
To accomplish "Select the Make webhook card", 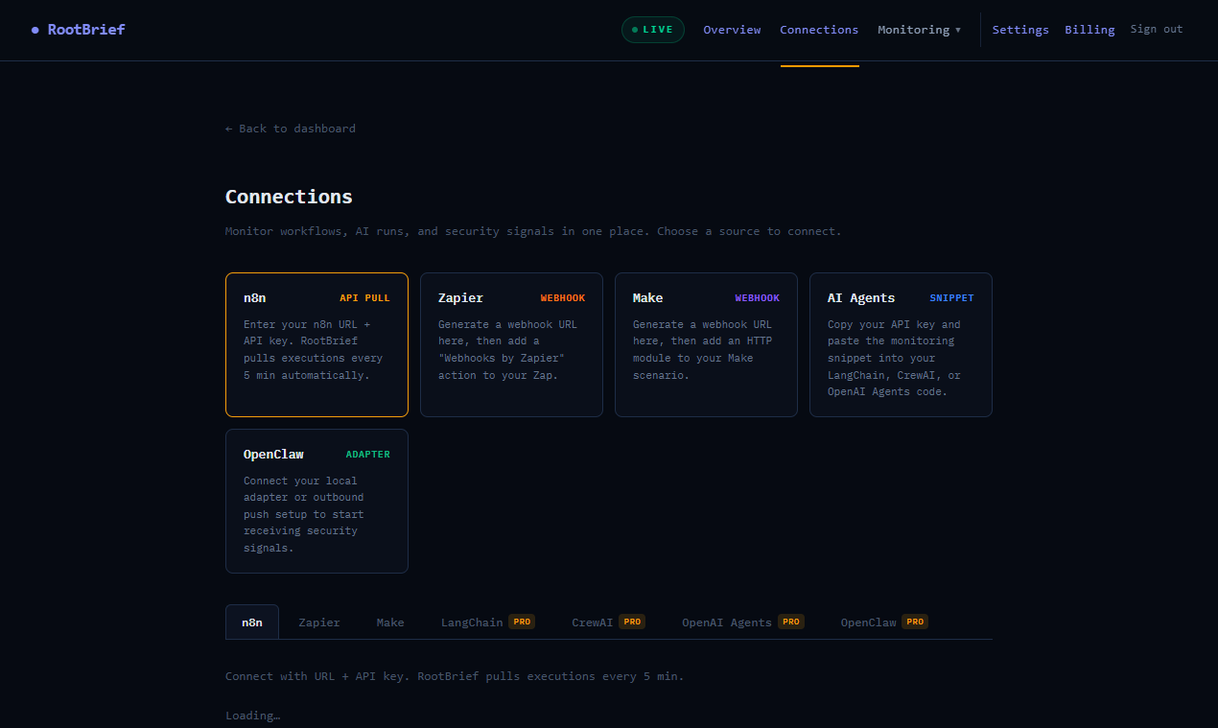I will (706, 344).
